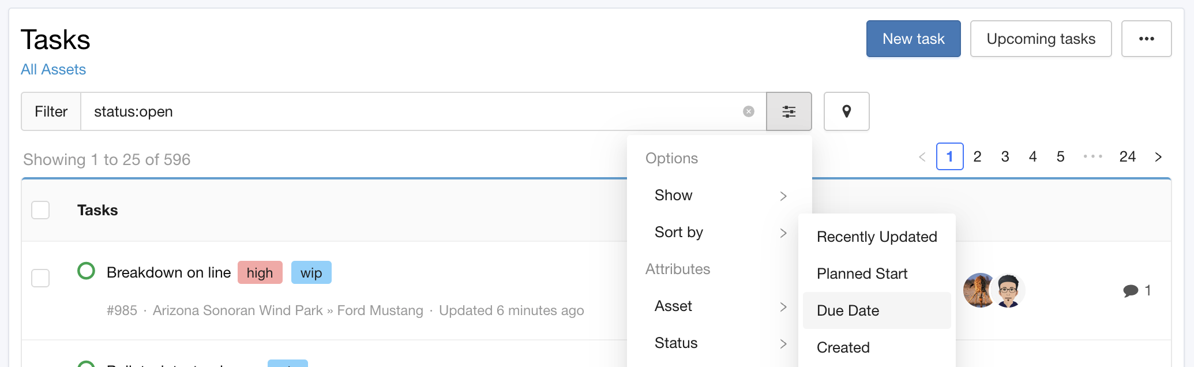Screen dimensions: 1194x367
Task: Select Due Date sort option
Action: click(877, 310)
